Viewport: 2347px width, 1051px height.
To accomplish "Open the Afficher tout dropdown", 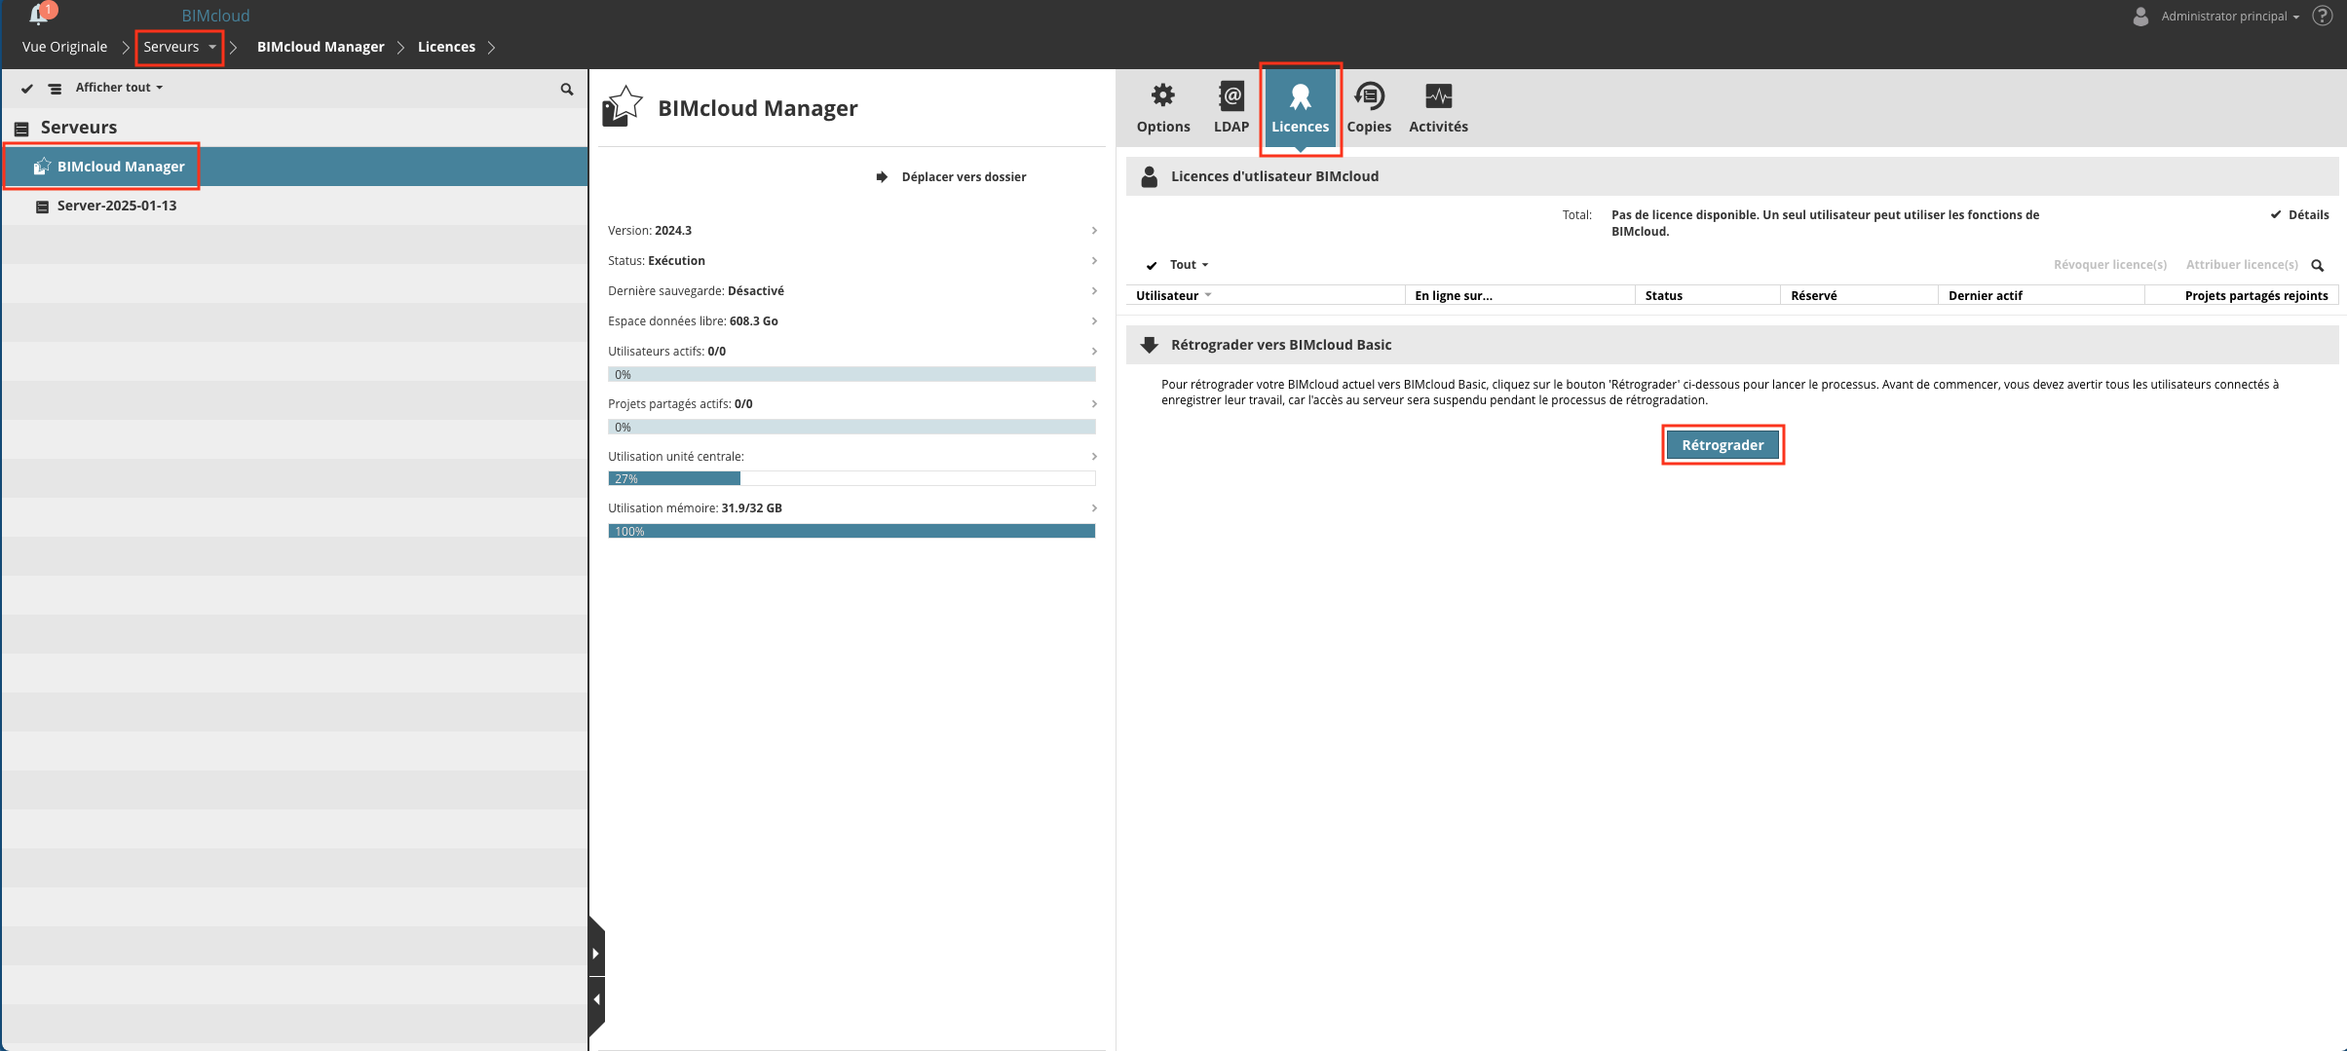I will click(119, 88).
